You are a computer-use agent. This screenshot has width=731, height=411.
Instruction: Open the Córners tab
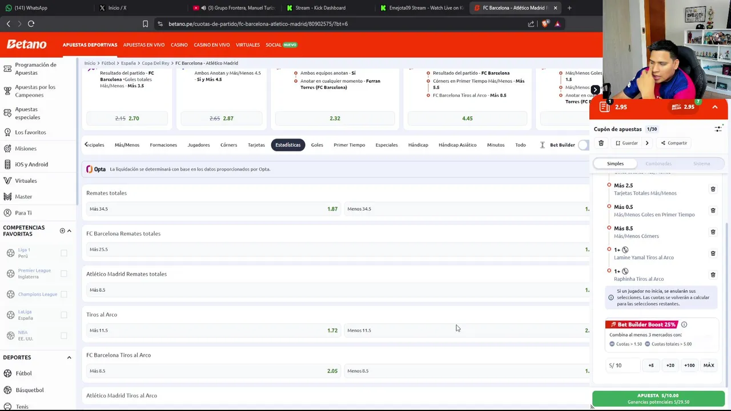click(228, 145)
